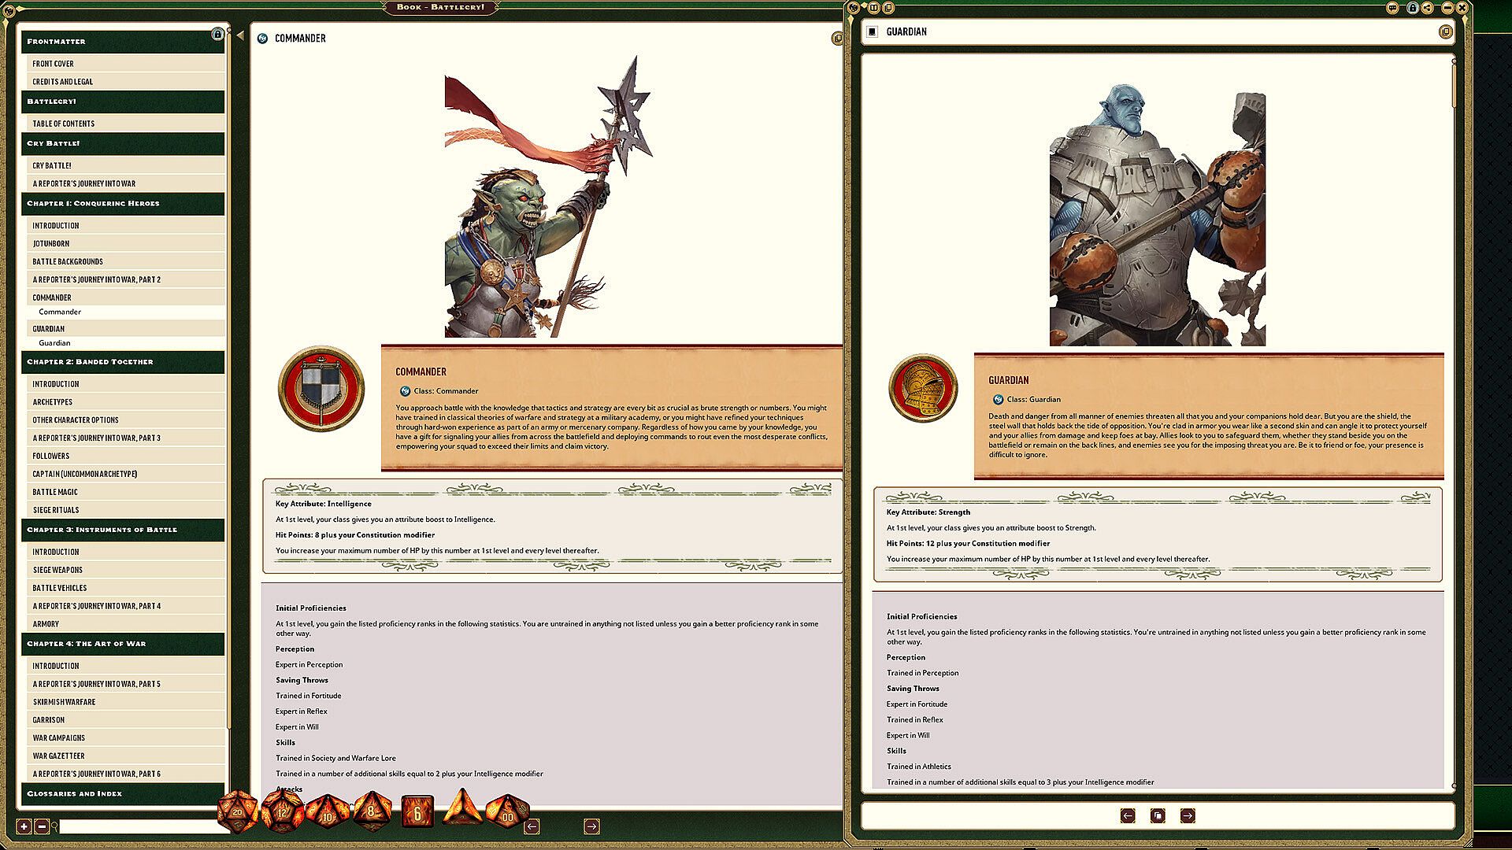Viewport: 1512px width, 850px height.
Task: Open the Battle Backgrounds index entry
Action: click(68, 261)
